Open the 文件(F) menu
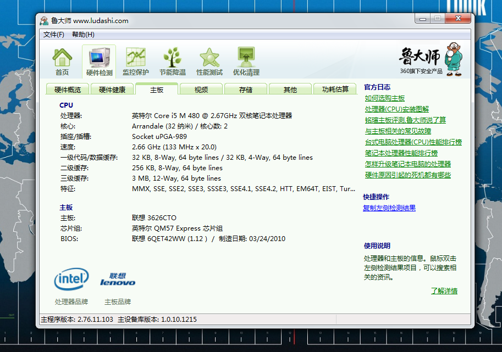Viewport: 502px width, 352px height. point(53,35)
